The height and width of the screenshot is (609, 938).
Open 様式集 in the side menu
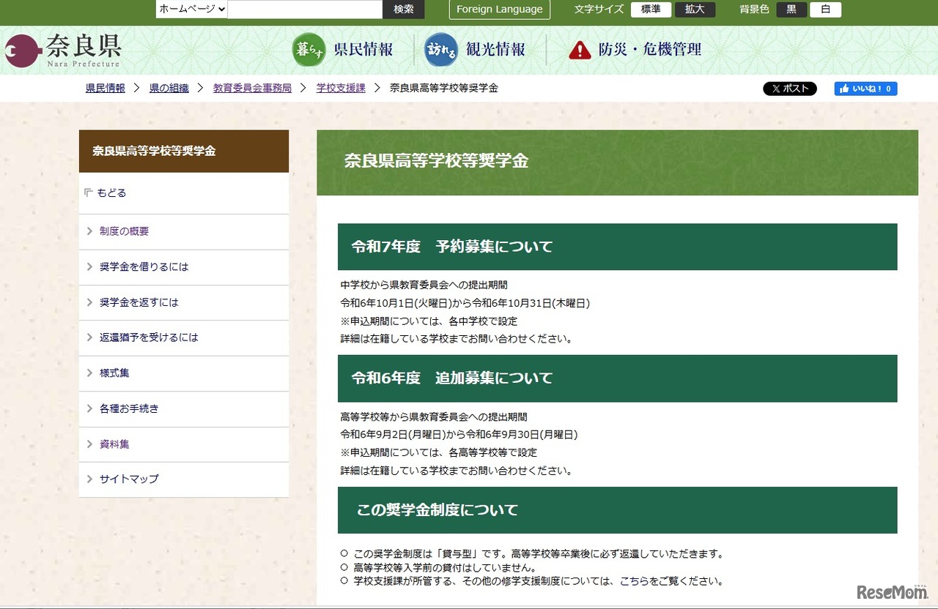pyautogui.click(x=114, y=373)
